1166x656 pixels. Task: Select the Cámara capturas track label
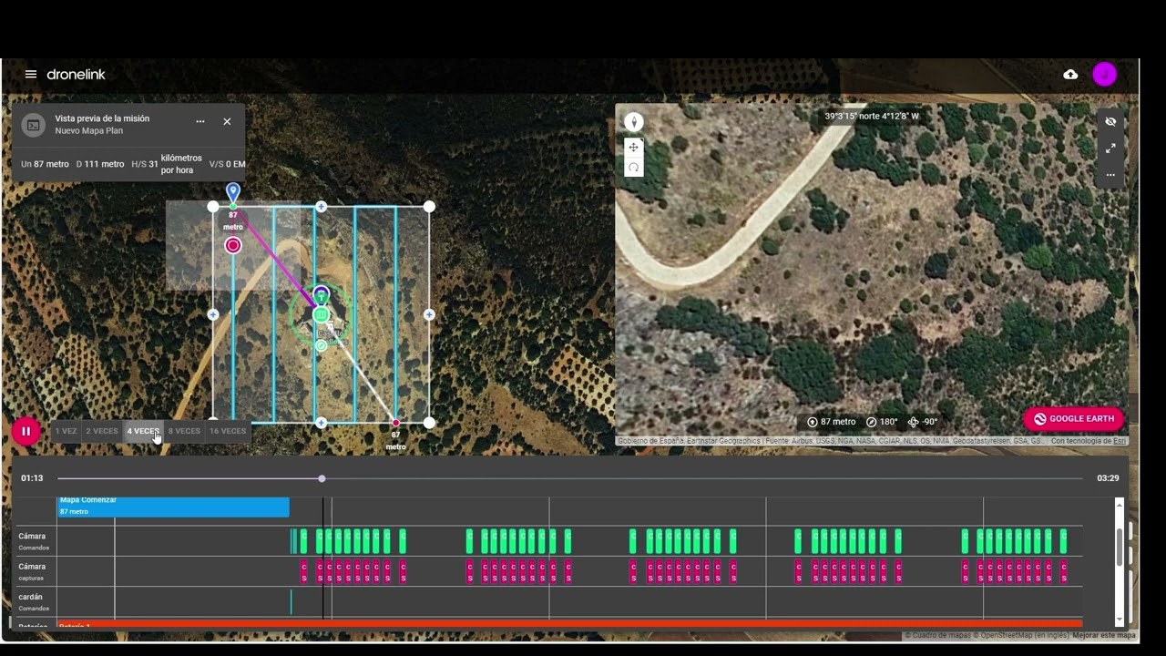pyautogui.click(x=32, y=571)
